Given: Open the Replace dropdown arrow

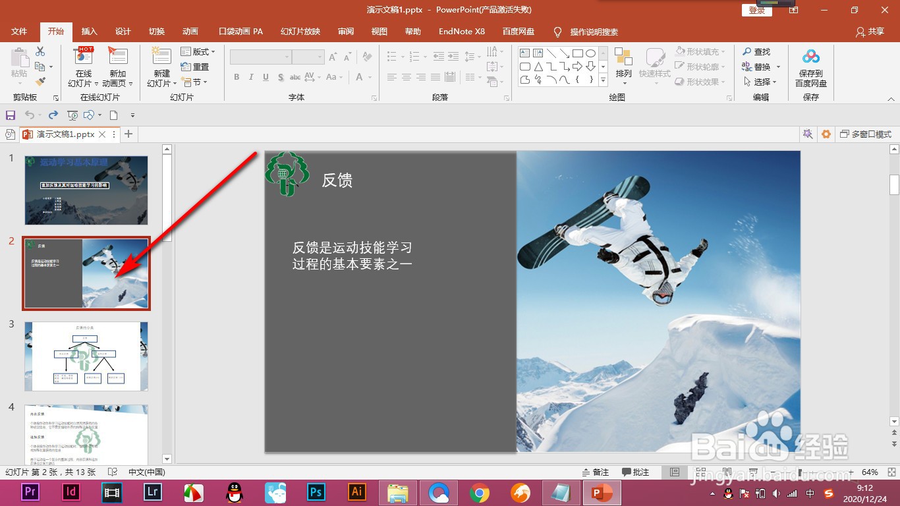Looking at the screenshot, I should click(778, 67).
